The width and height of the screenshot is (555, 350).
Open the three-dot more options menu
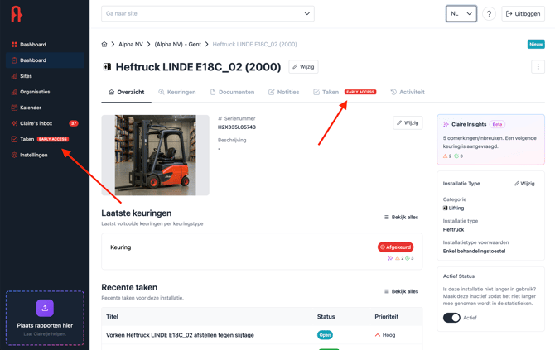point(538,67)
